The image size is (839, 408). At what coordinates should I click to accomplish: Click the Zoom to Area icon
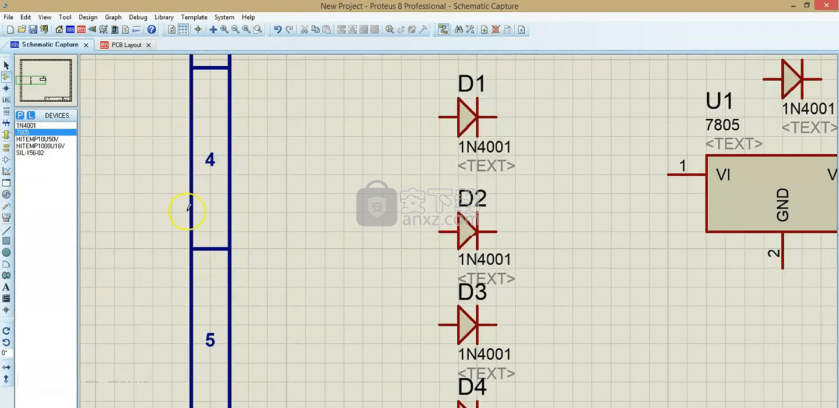pos(257,30)
